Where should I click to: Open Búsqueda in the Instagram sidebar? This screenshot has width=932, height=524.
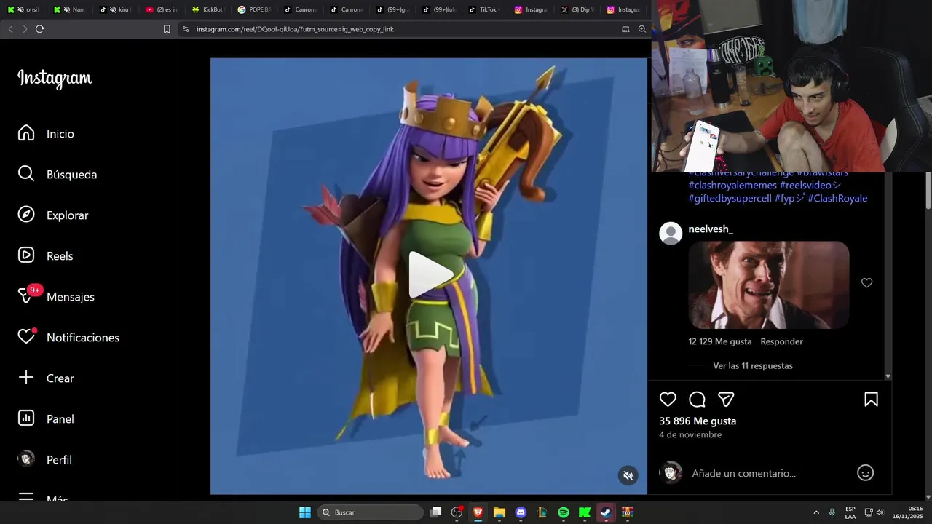(58, 175)
